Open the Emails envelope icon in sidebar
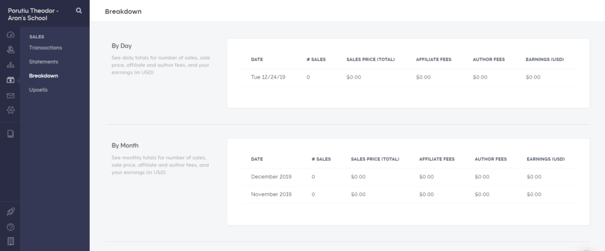 point(11,96)
